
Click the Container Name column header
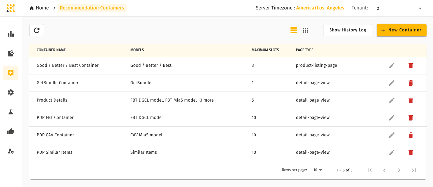[x=51, y=50]
